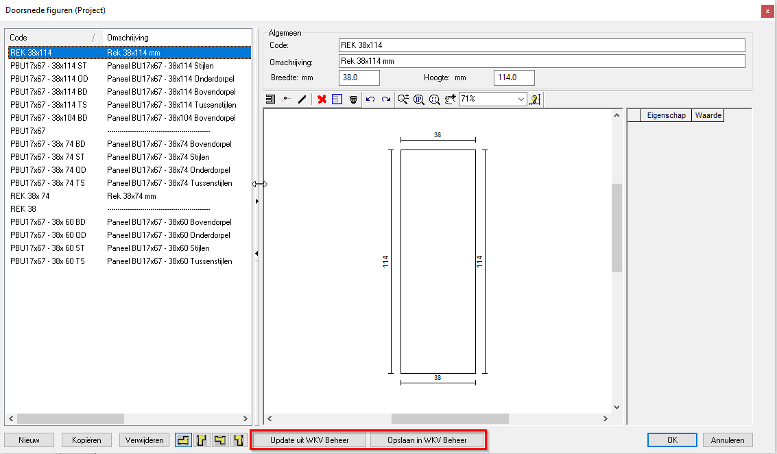Activate the zoom in/out magnifier tool
777x454 pixels.
click(403, 99)
